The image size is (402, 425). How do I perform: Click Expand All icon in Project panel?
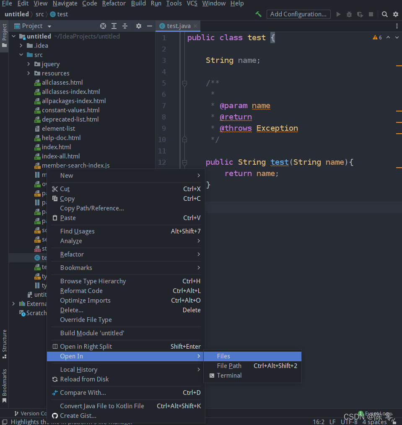tap(114, 26)
